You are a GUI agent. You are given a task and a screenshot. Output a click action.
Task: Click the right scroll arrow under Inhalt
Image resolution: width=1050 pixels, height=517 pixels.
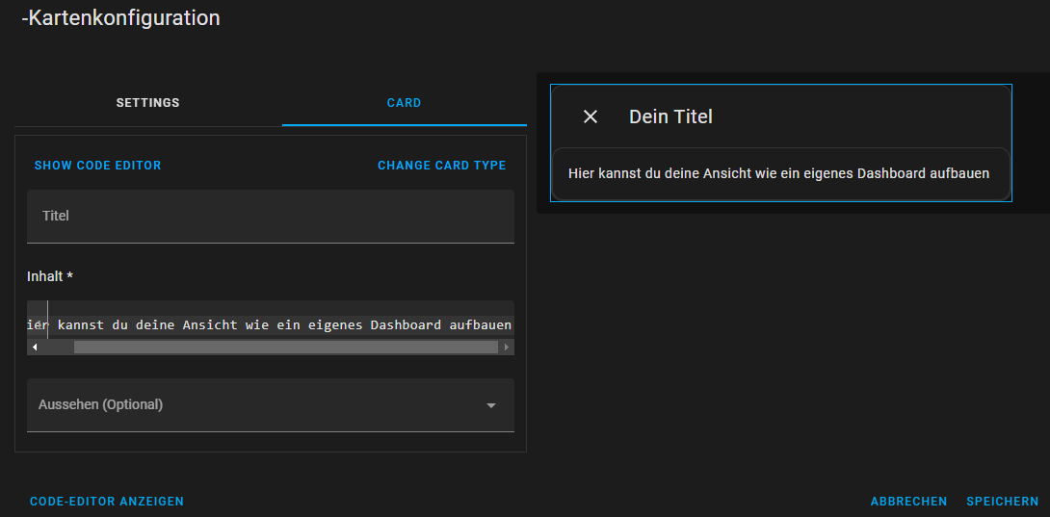point(507,347)
